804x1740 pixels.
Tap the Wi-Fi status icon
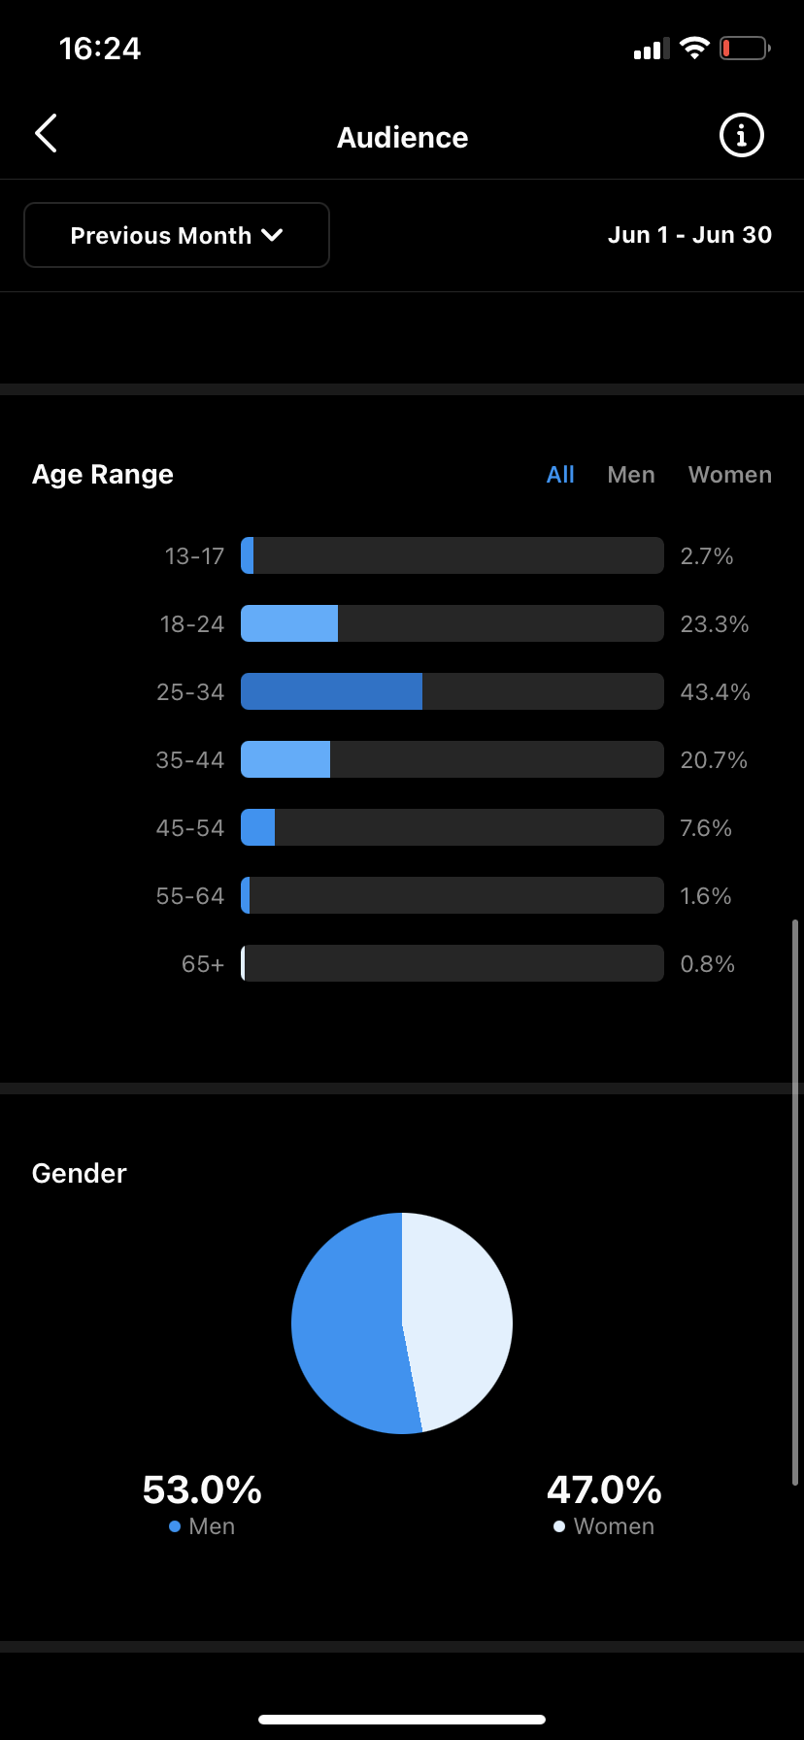[x=694, y=48]
